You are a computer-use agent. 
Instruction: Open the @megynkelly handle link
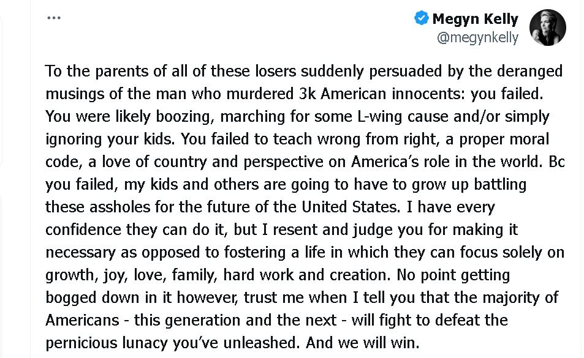tap(477, 38)
